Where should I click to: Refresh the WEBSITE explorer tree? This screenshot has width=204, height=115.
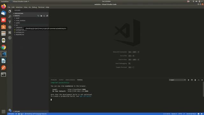click(x=44, y=16)
